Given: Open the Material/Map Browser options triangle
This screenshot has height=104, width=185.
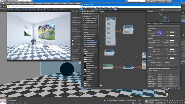Looking at the screenshot, I should coord(82,14).
